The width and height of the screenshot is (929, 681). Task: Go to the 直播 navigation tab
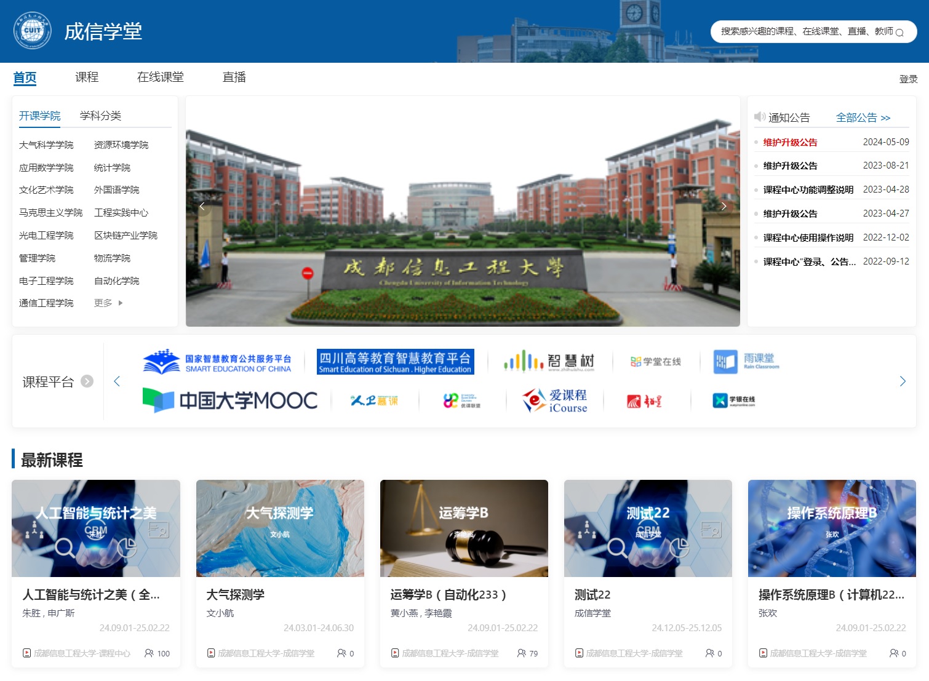(x=234, y=78)
